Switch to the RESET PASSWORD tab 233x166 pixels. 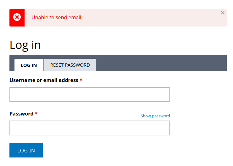(70, 65)
